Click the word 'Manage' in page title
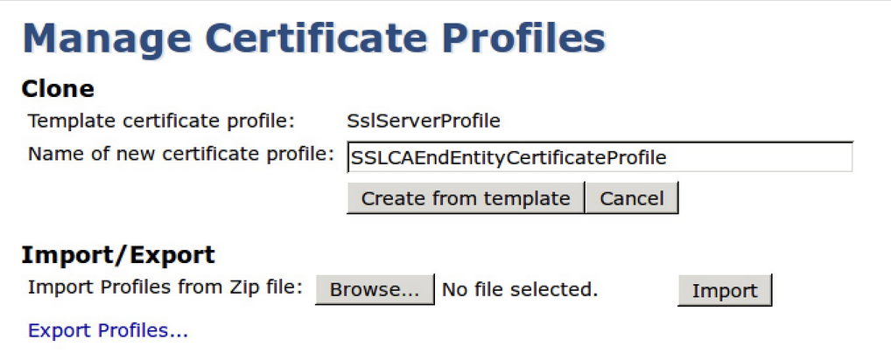 pos(107,39)
